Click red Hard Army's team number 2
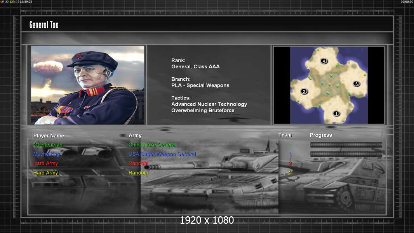This screenshot has height=233, width=414. click(290, 163)
